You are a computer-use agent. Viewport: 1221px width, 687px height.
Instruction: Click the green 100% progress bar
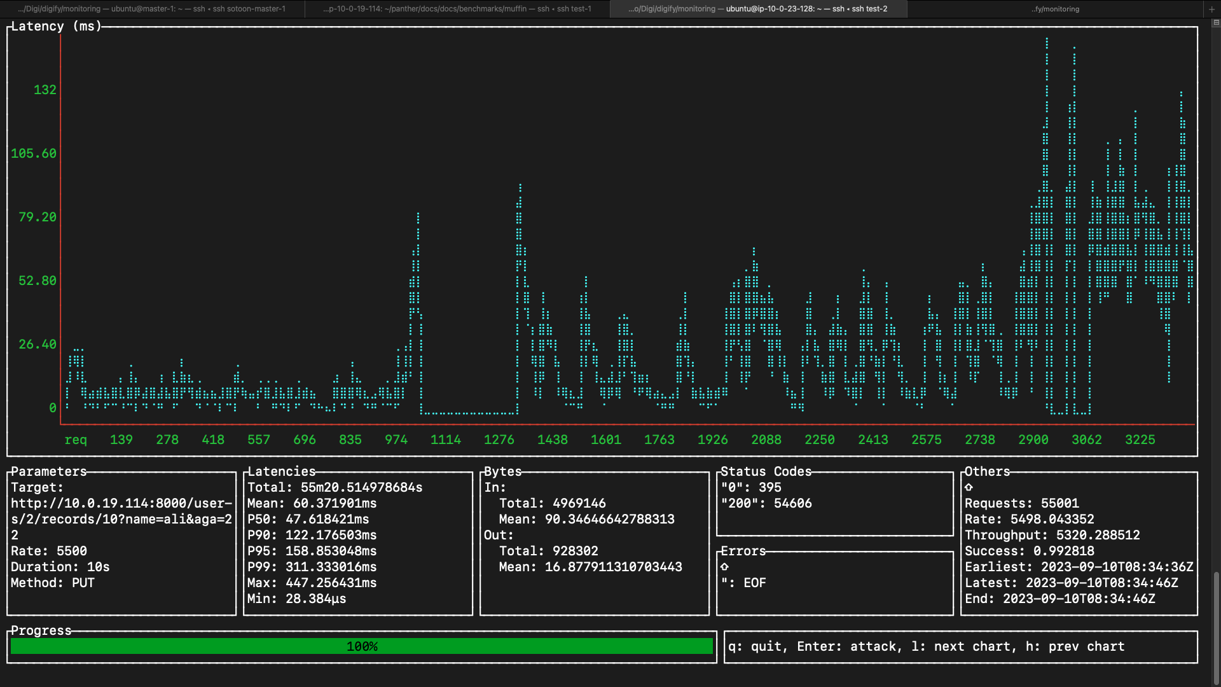pos(361,646)
